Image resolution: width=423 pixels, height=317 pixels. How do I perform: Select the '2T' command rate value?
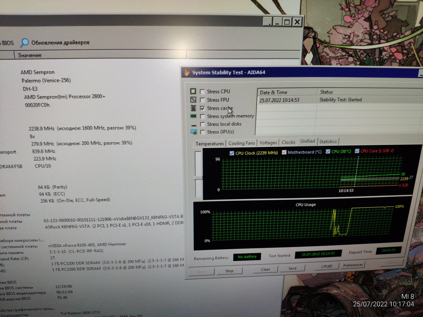click(x=52, y=258)
